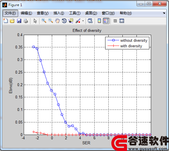Click the Show Plot Tools icon
The image size is (169, 151).
click(x=122, y=21)
